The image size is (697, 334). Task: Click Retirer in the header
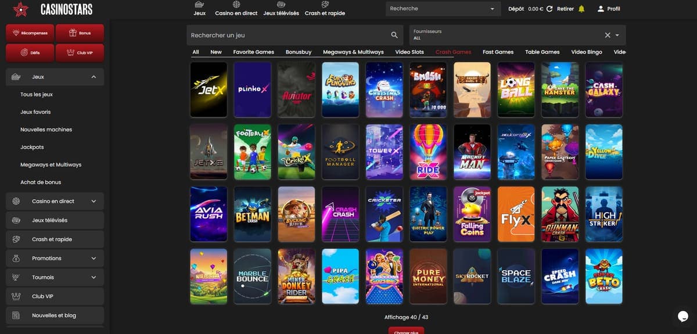pyautogui.click(x=565, y=9)
